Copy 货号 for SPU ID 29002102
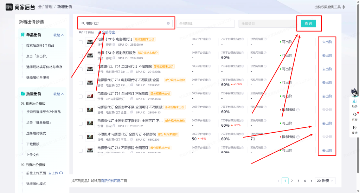 tap(114, 126)
